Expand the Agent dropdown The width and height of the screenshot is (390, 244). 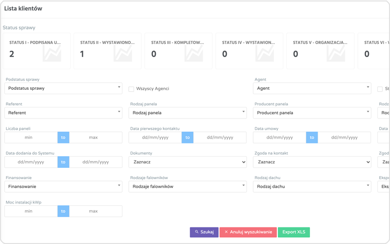[312, 88]
